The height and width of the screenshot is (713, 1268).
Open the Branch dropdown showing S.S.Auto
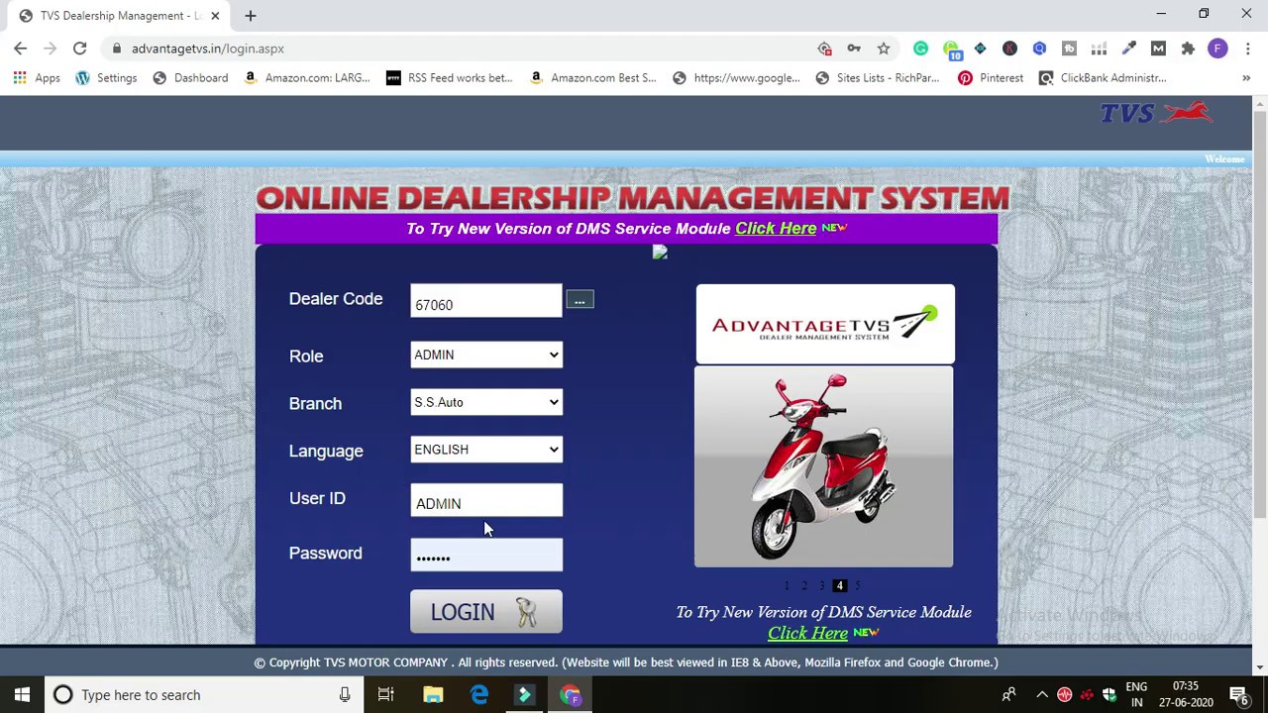pos(486,402)
